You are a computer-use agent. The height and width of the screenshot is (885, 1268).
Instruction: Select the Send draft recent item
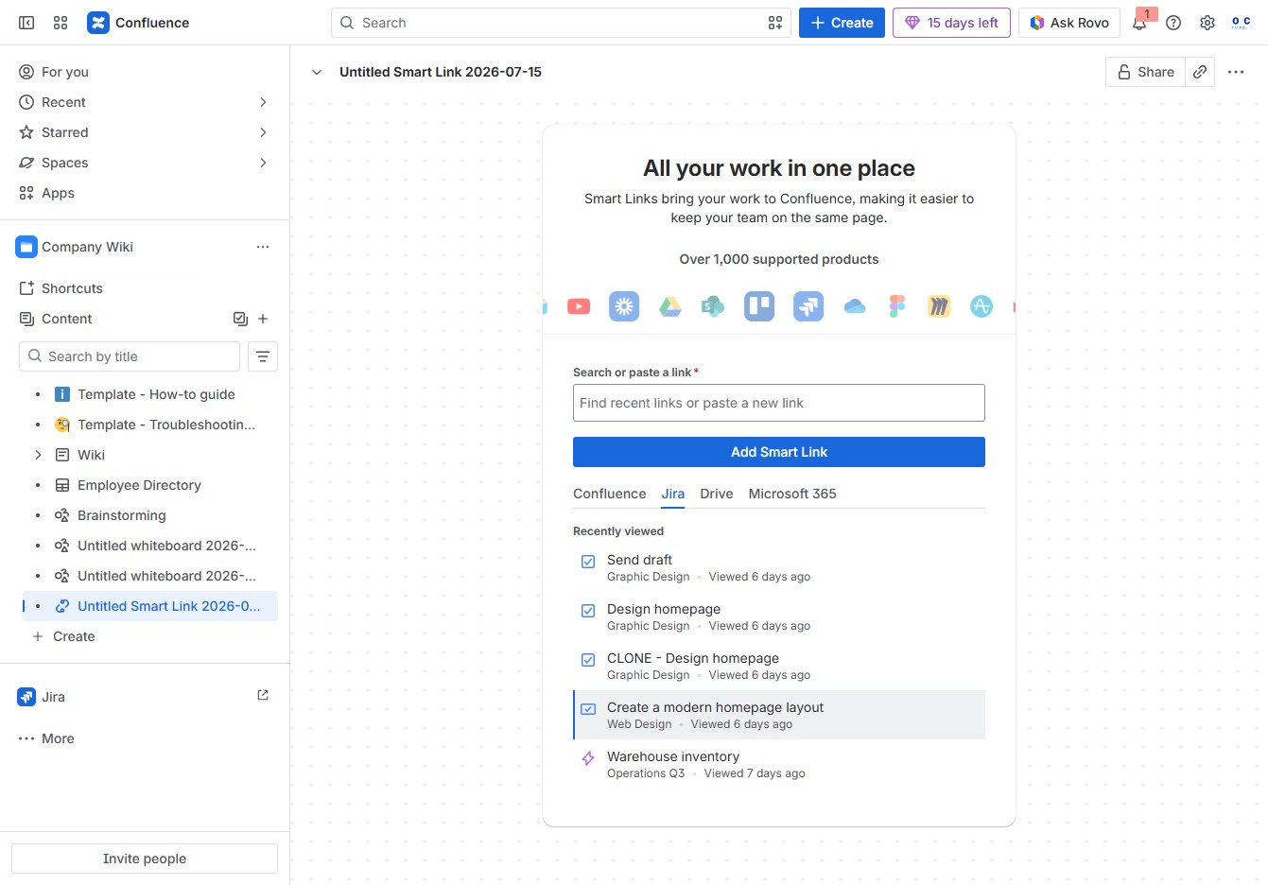pyautogui.click(x=779, y=567)
